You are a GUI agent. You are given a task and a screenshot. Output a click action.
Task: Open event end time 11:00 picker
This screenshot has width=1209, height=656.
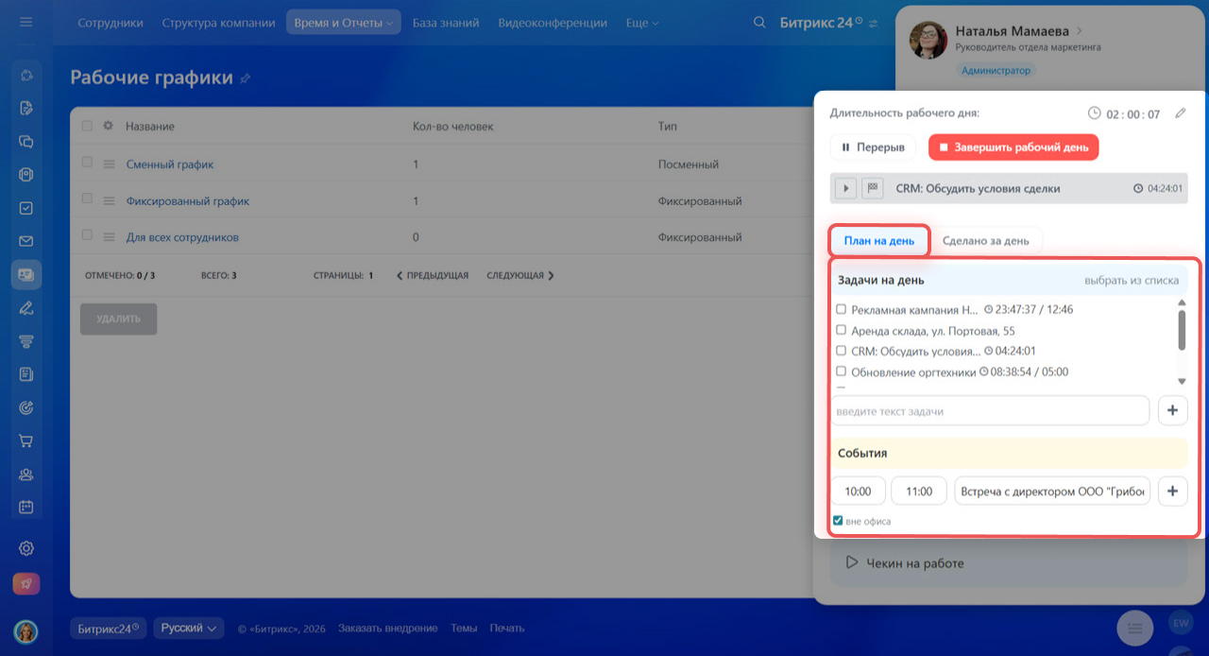point(919,492)
